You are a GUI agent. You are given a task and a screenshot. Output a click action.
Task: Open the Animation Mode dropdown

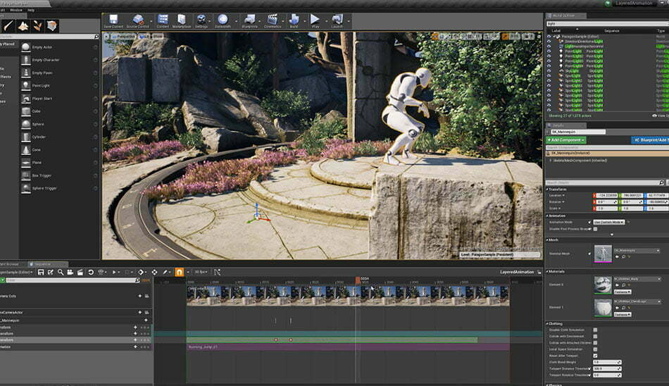tap(609, 222)
